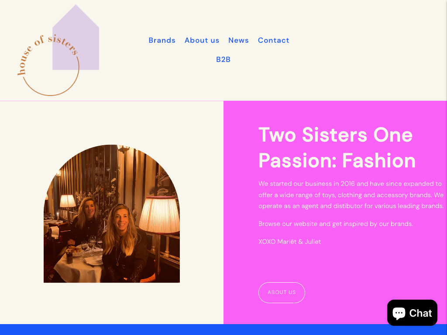Click the arched photo of the two sisters
Image resolution: width=447 pixels, height=335 pixels.
(x=112, y=214)
